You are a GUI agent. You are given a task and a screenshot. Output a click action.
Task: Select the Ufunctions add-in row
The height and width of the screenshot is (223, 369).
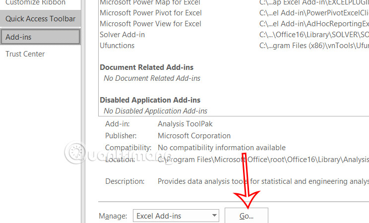[117, 46]
